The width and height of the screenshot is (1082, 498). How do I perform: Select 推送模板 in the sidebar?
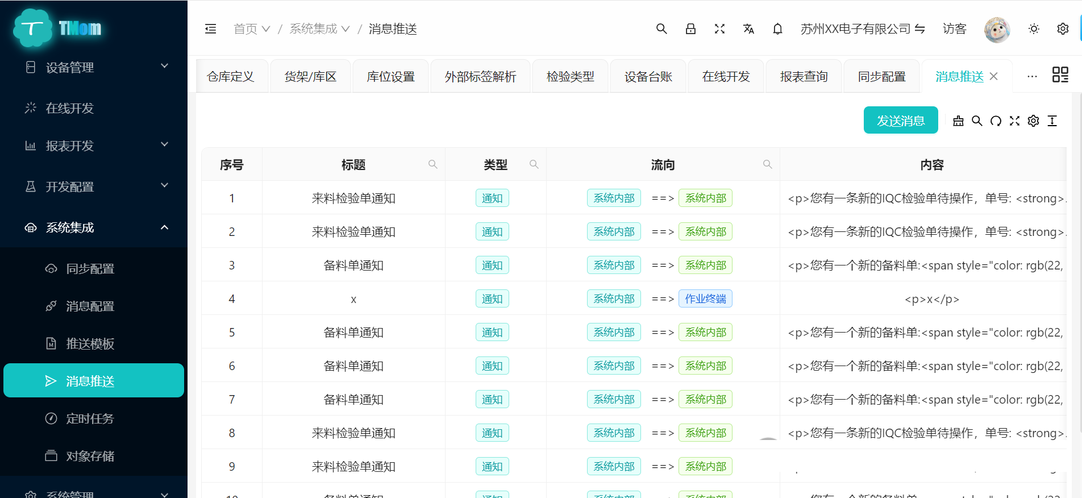90,343
